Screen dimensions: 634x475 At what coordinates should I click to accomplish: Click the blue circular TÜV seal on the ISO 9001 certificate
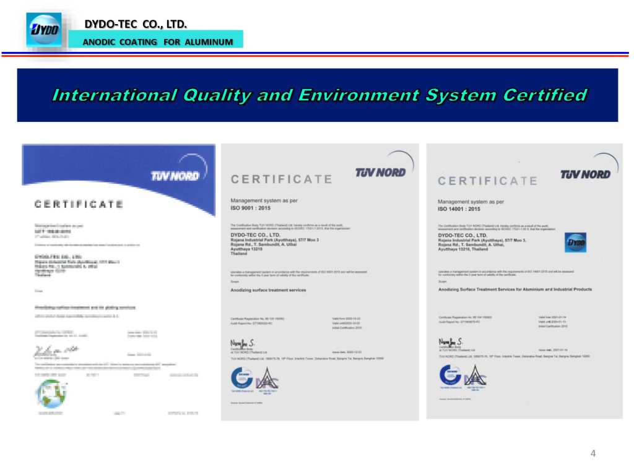pyautogui.click(x=241, y=376)
